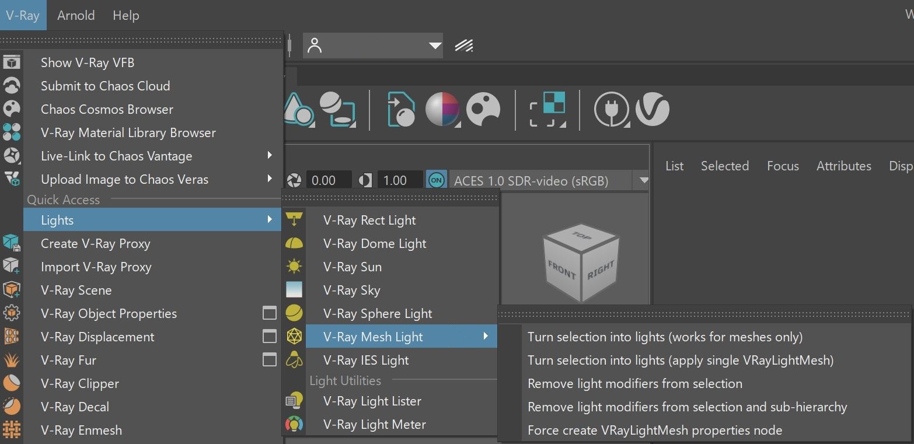Open the user account dropdown
914x444 pixels.
coord(372,46)
